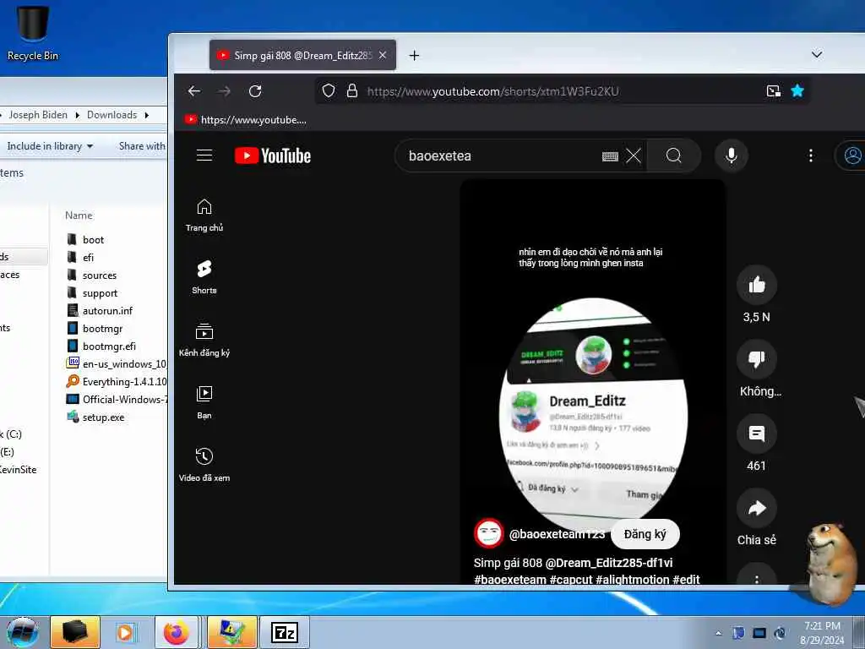Go back in the browser
The height and width of the screenshot is (649, 865).
pos(194,91)
